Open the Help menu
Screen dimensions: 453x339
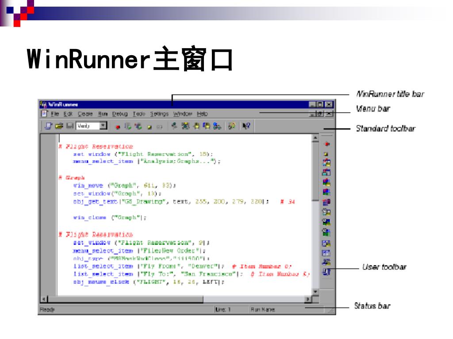(x=202, y=114)
